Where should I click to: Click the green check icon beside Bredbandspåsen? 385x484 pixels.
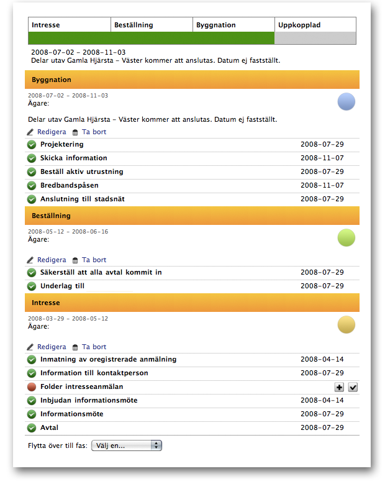pos(32,186)
